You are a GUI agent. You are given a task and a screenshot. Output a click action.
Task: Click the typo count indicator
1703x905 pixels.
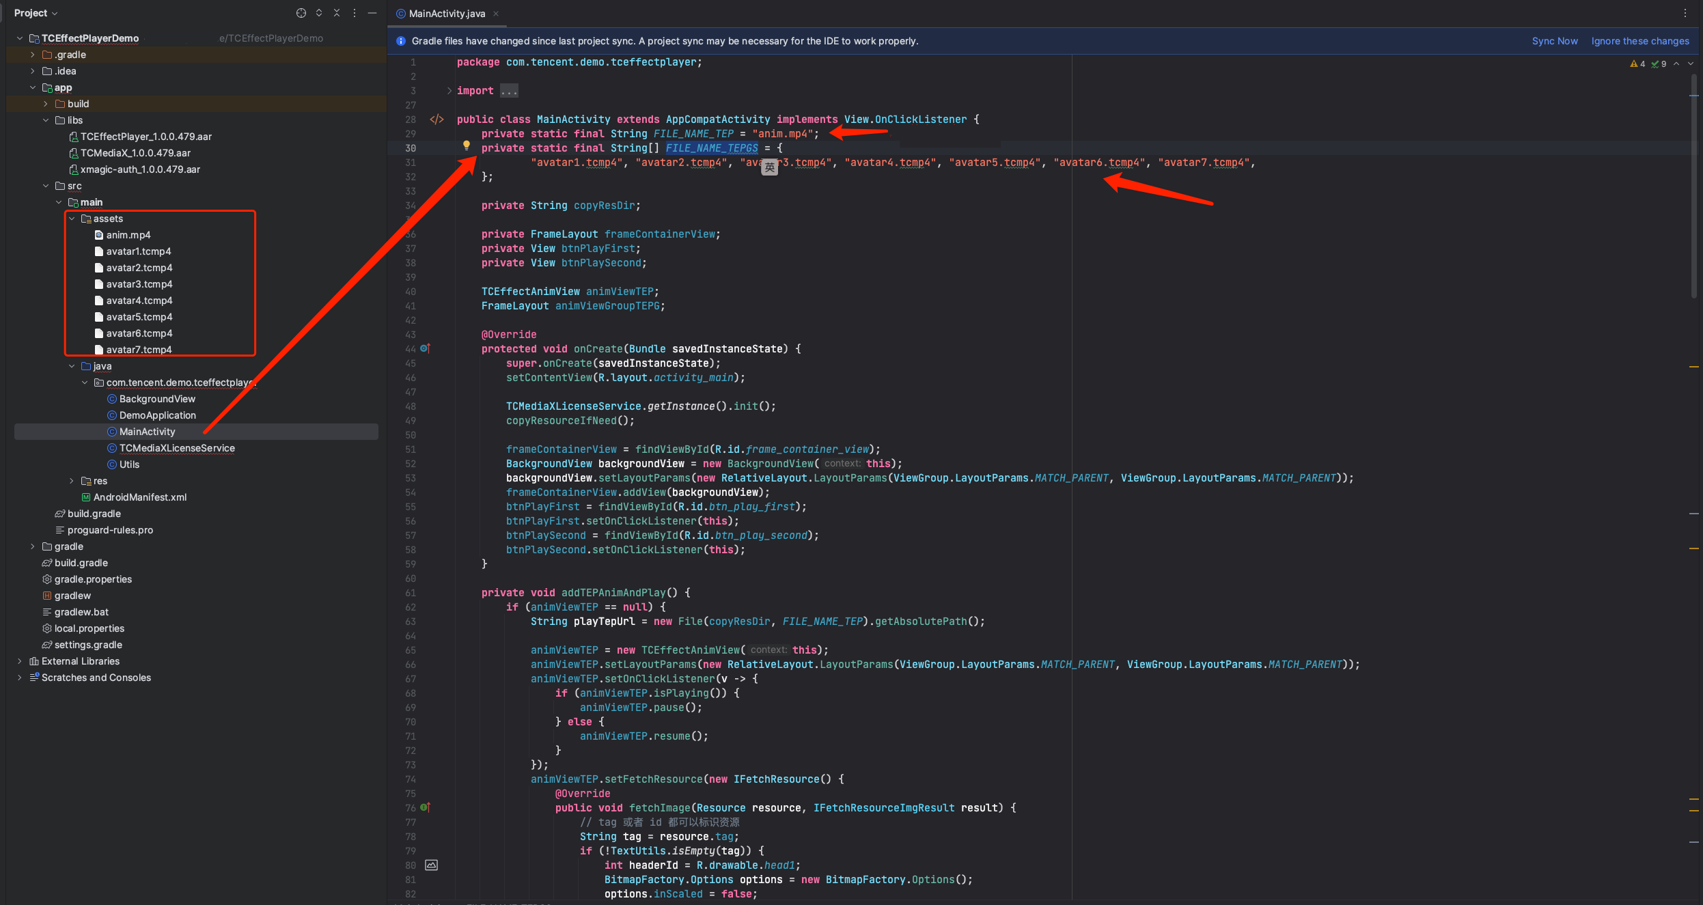point(1659,64)
